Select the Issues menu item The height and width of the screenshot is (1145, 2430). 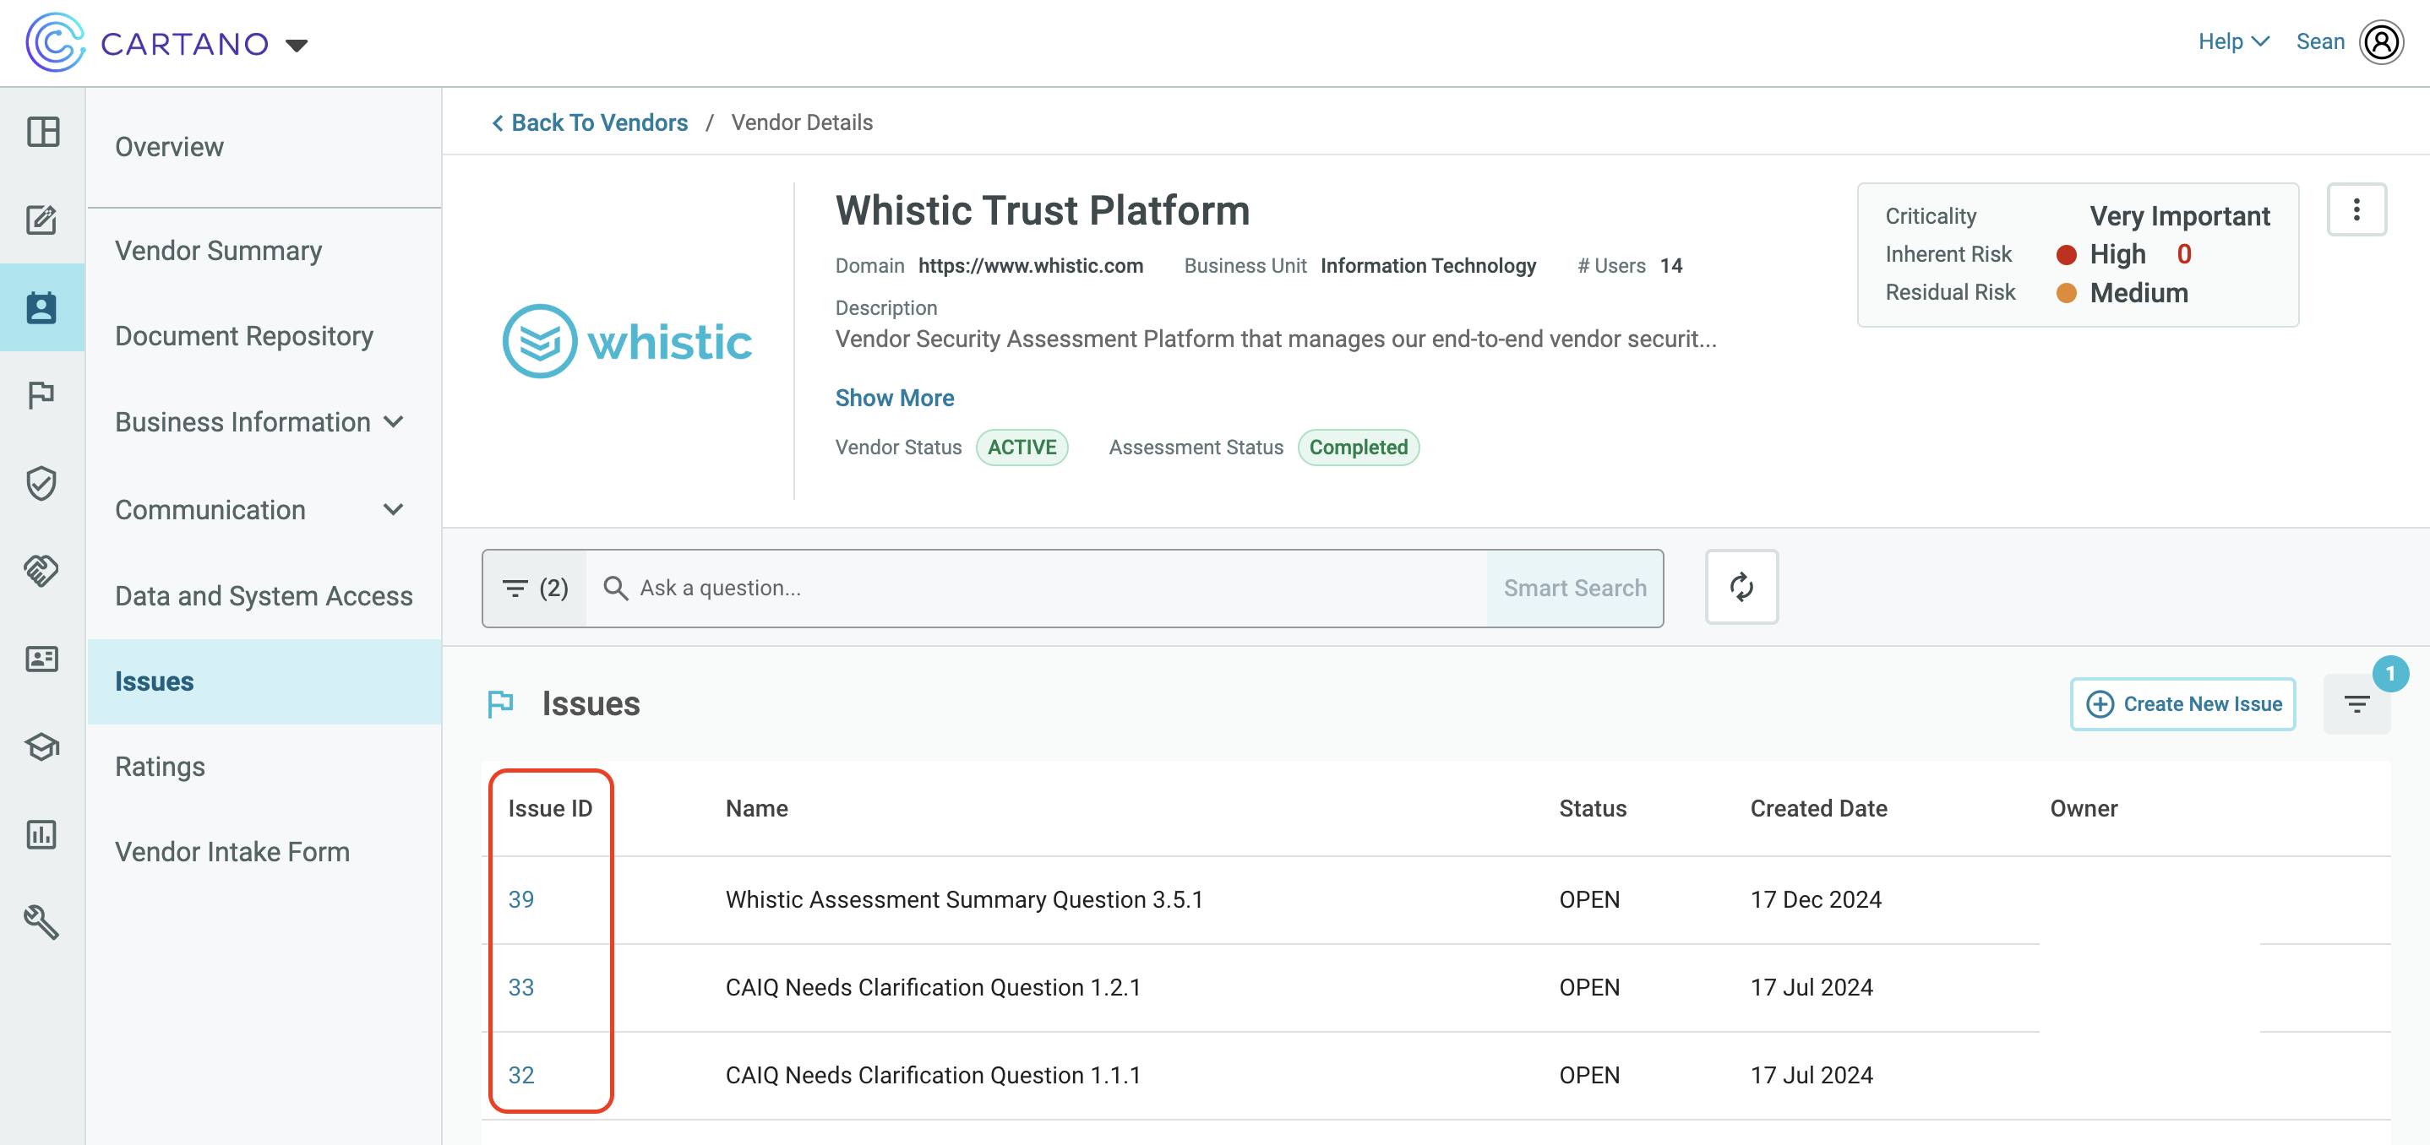(264, 681)
